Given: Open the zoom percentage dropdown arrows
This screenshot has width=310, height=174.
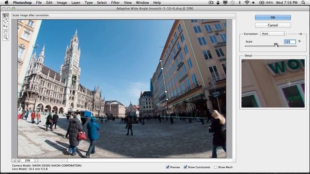Looking at the screenshot, I should [x=35, y=160].
